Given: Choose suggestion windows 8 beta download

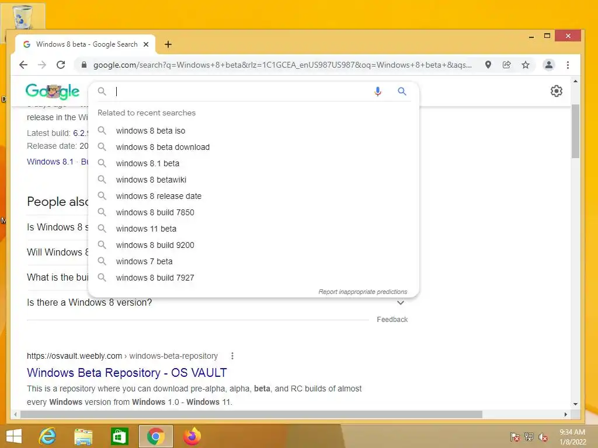Looking at the screenshot, I should pyautogui.click(x=253, y=147).
